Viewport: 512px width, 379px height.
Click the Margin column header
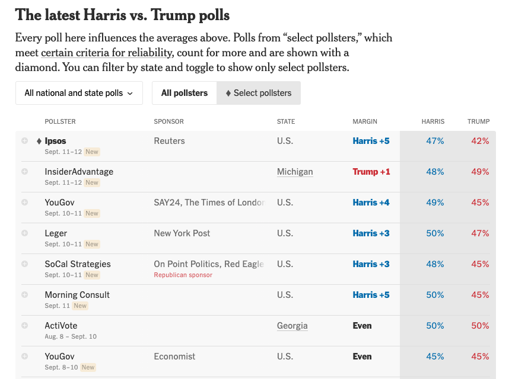(x=365, y=121)
